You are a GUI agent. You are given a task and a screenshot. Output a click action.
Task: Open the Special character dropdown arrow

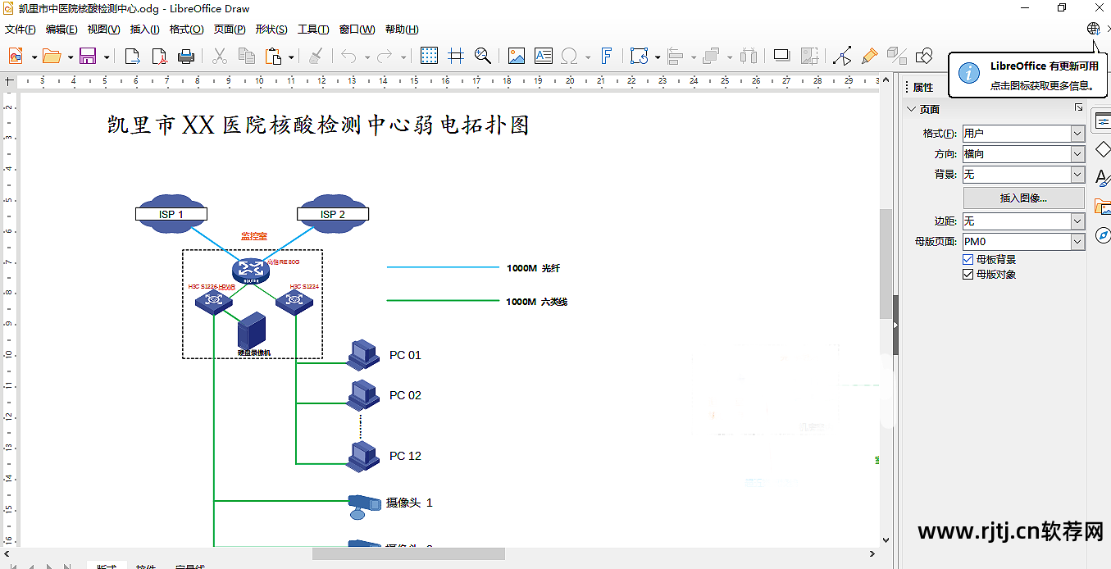pos(588,57)
